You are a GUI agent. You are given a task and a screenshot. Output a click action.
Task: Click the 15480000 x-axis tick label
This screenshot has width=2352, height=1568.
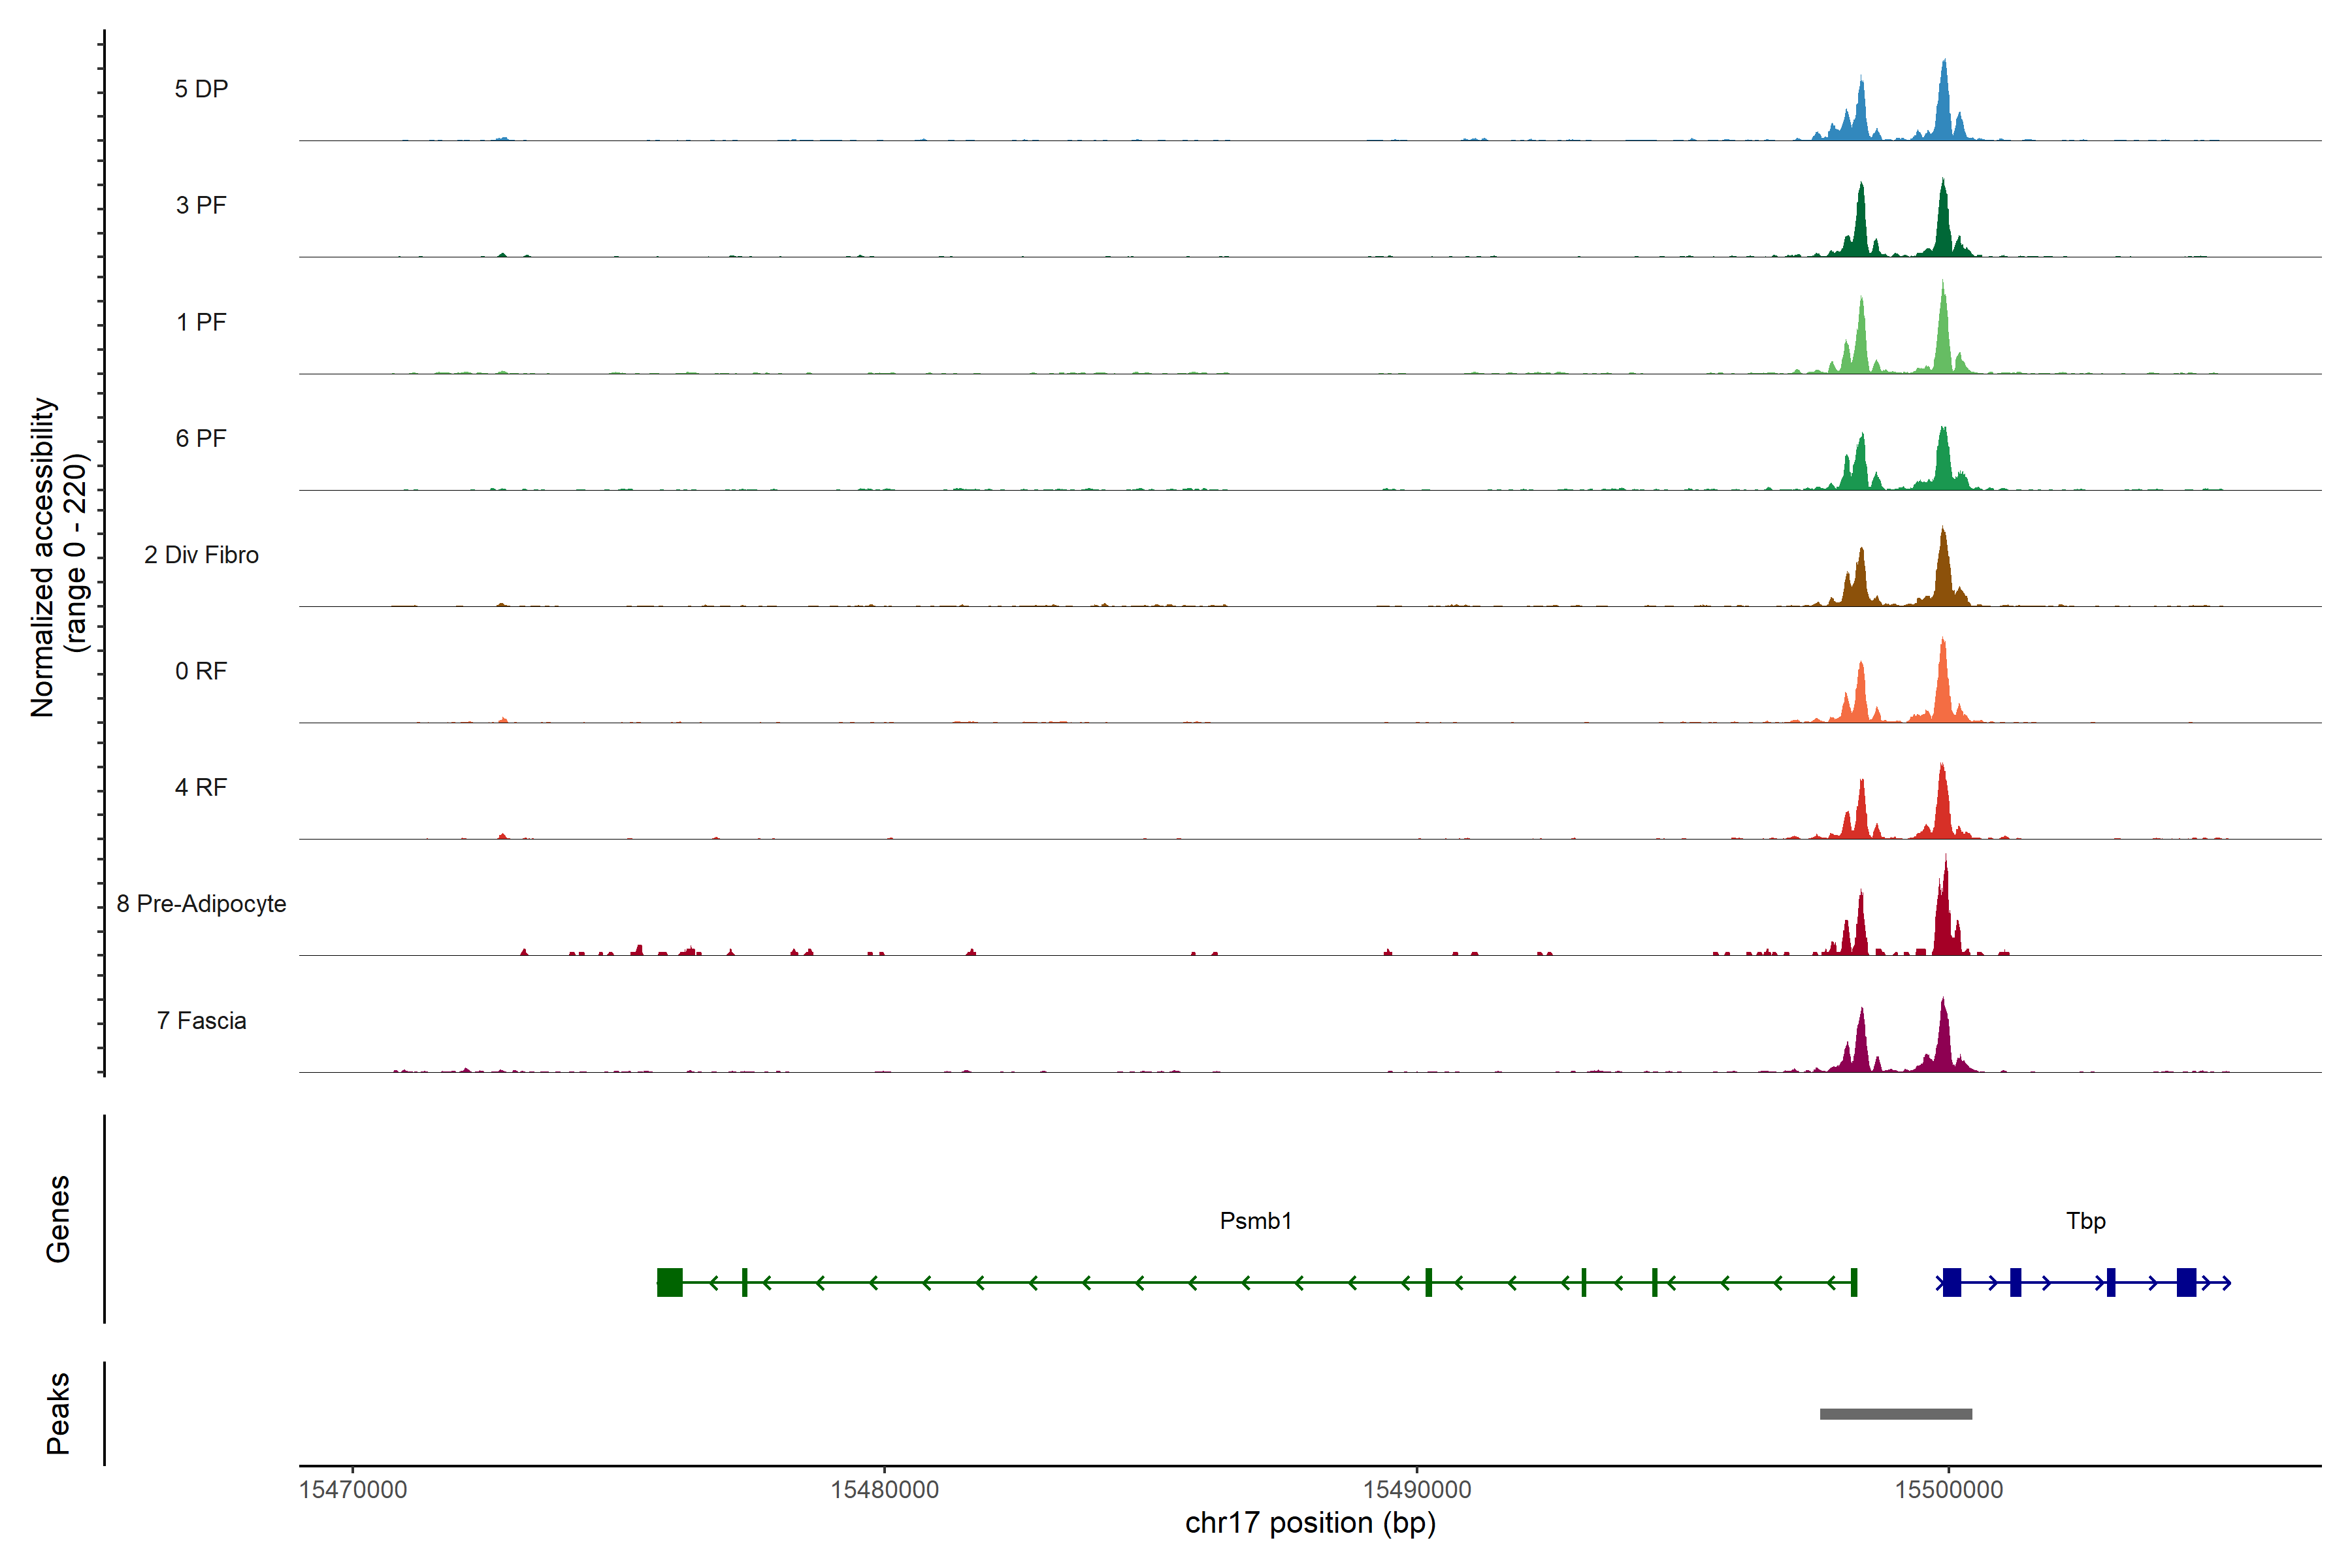pyautogui.click(x=884, y=1489)
